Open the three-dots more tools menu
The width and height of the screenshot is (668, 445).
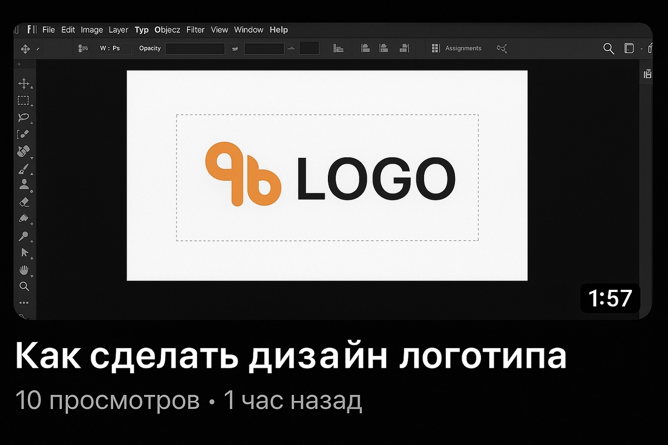point(24,303)
